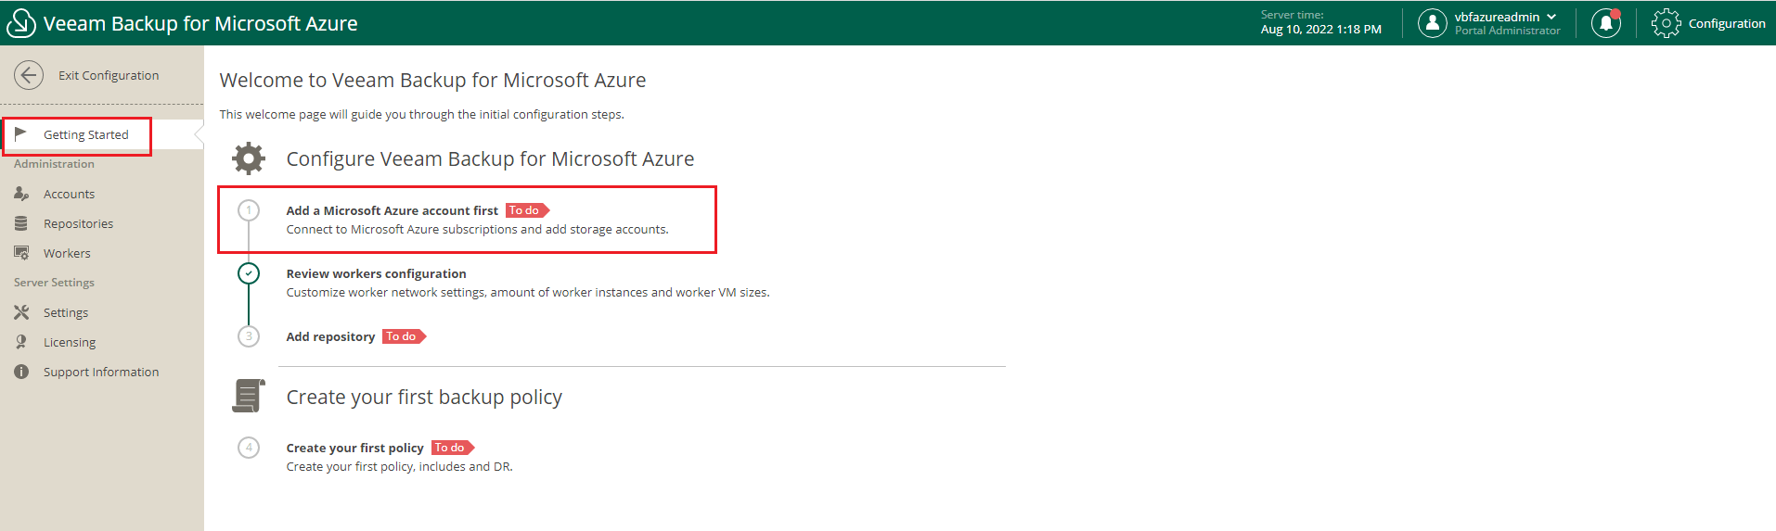Open the Accounts menu item

[69, 194]
